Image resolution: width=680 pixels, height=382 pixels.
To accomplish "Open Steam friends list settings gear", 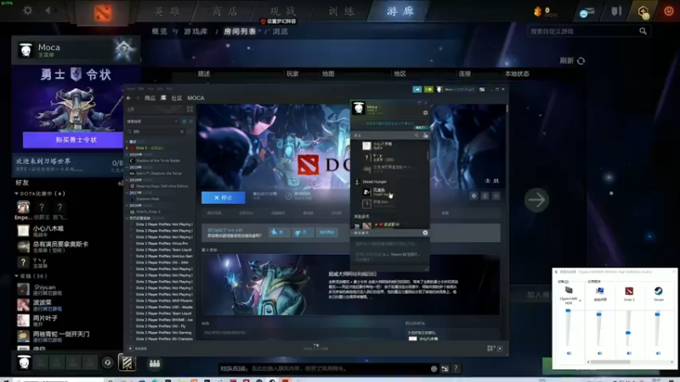I will 425,113.
